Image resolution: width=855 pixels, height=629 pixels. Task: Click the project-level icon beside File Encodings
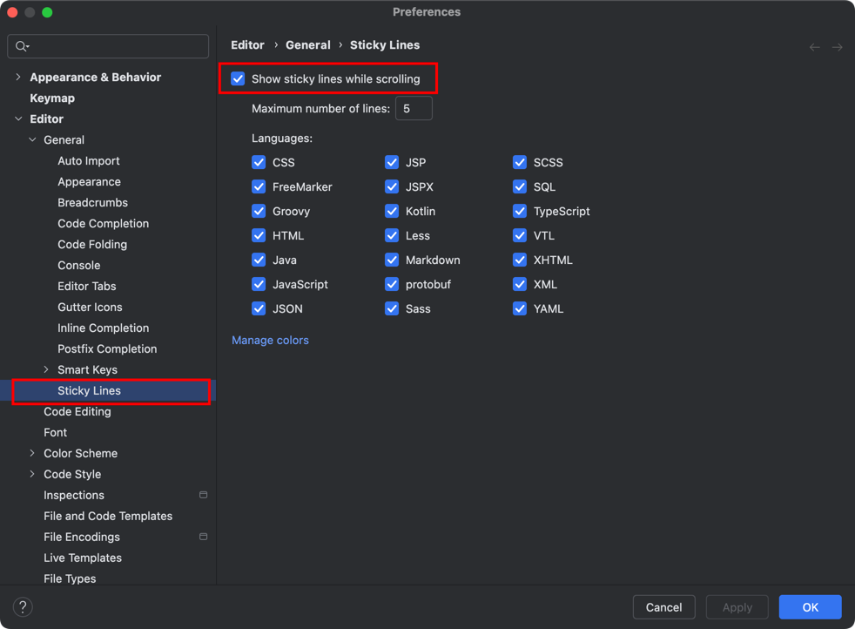point(203,537)
